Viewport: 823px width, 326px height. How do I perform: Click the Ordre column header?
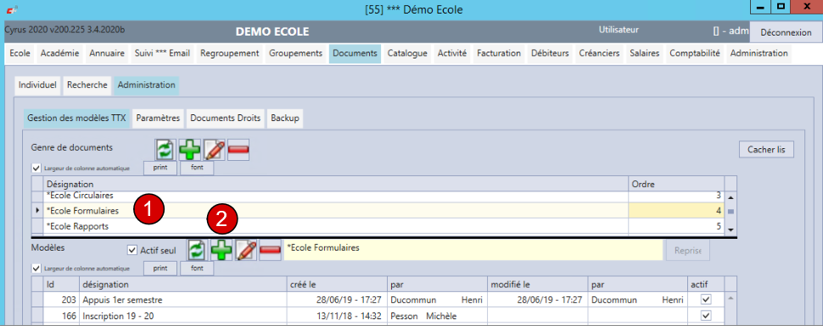click(676, 184)
